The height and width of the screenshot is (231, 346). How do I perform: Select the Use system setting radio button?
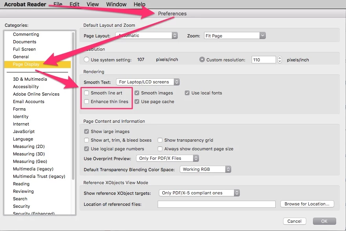(86, 60)
